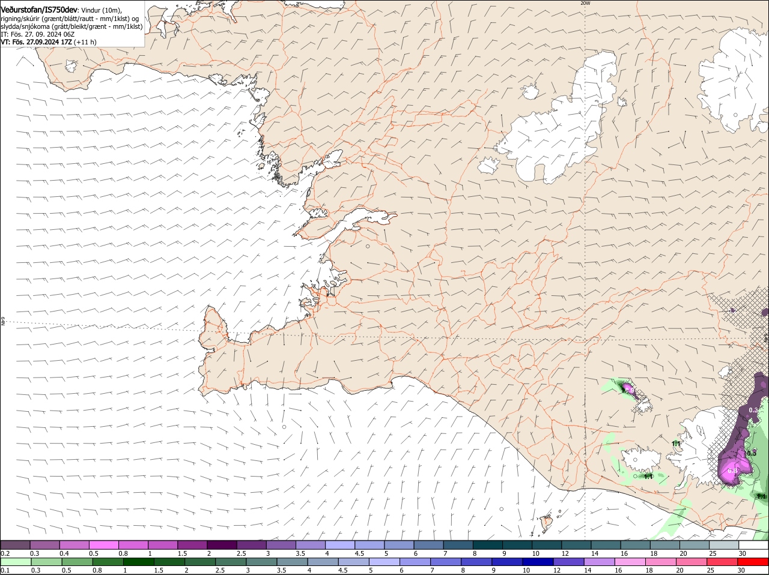Image resolution: width=769 pixels, height=575 pixels.
Task: Select the 2.5 swatch in lower rain scale
Action: click(x=230, y=562)
